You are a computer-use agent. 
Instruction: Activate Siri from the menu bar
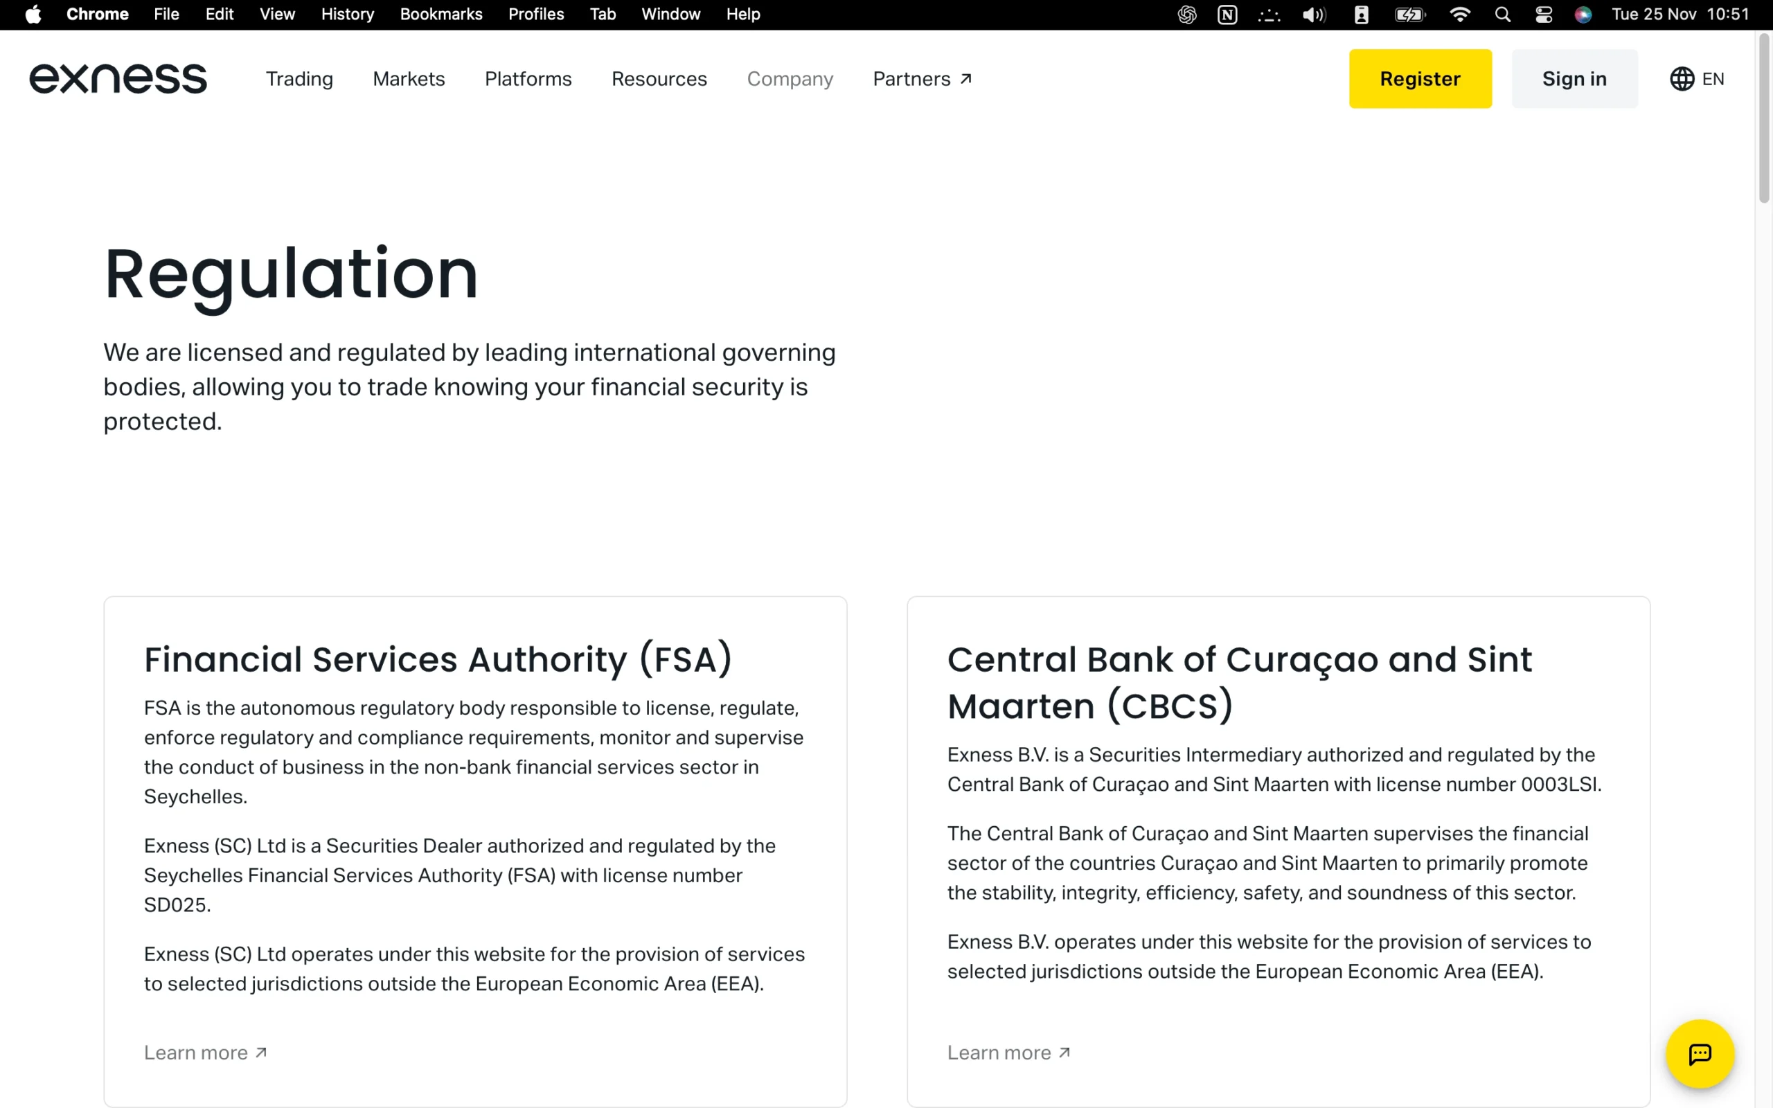point(1583,14)
